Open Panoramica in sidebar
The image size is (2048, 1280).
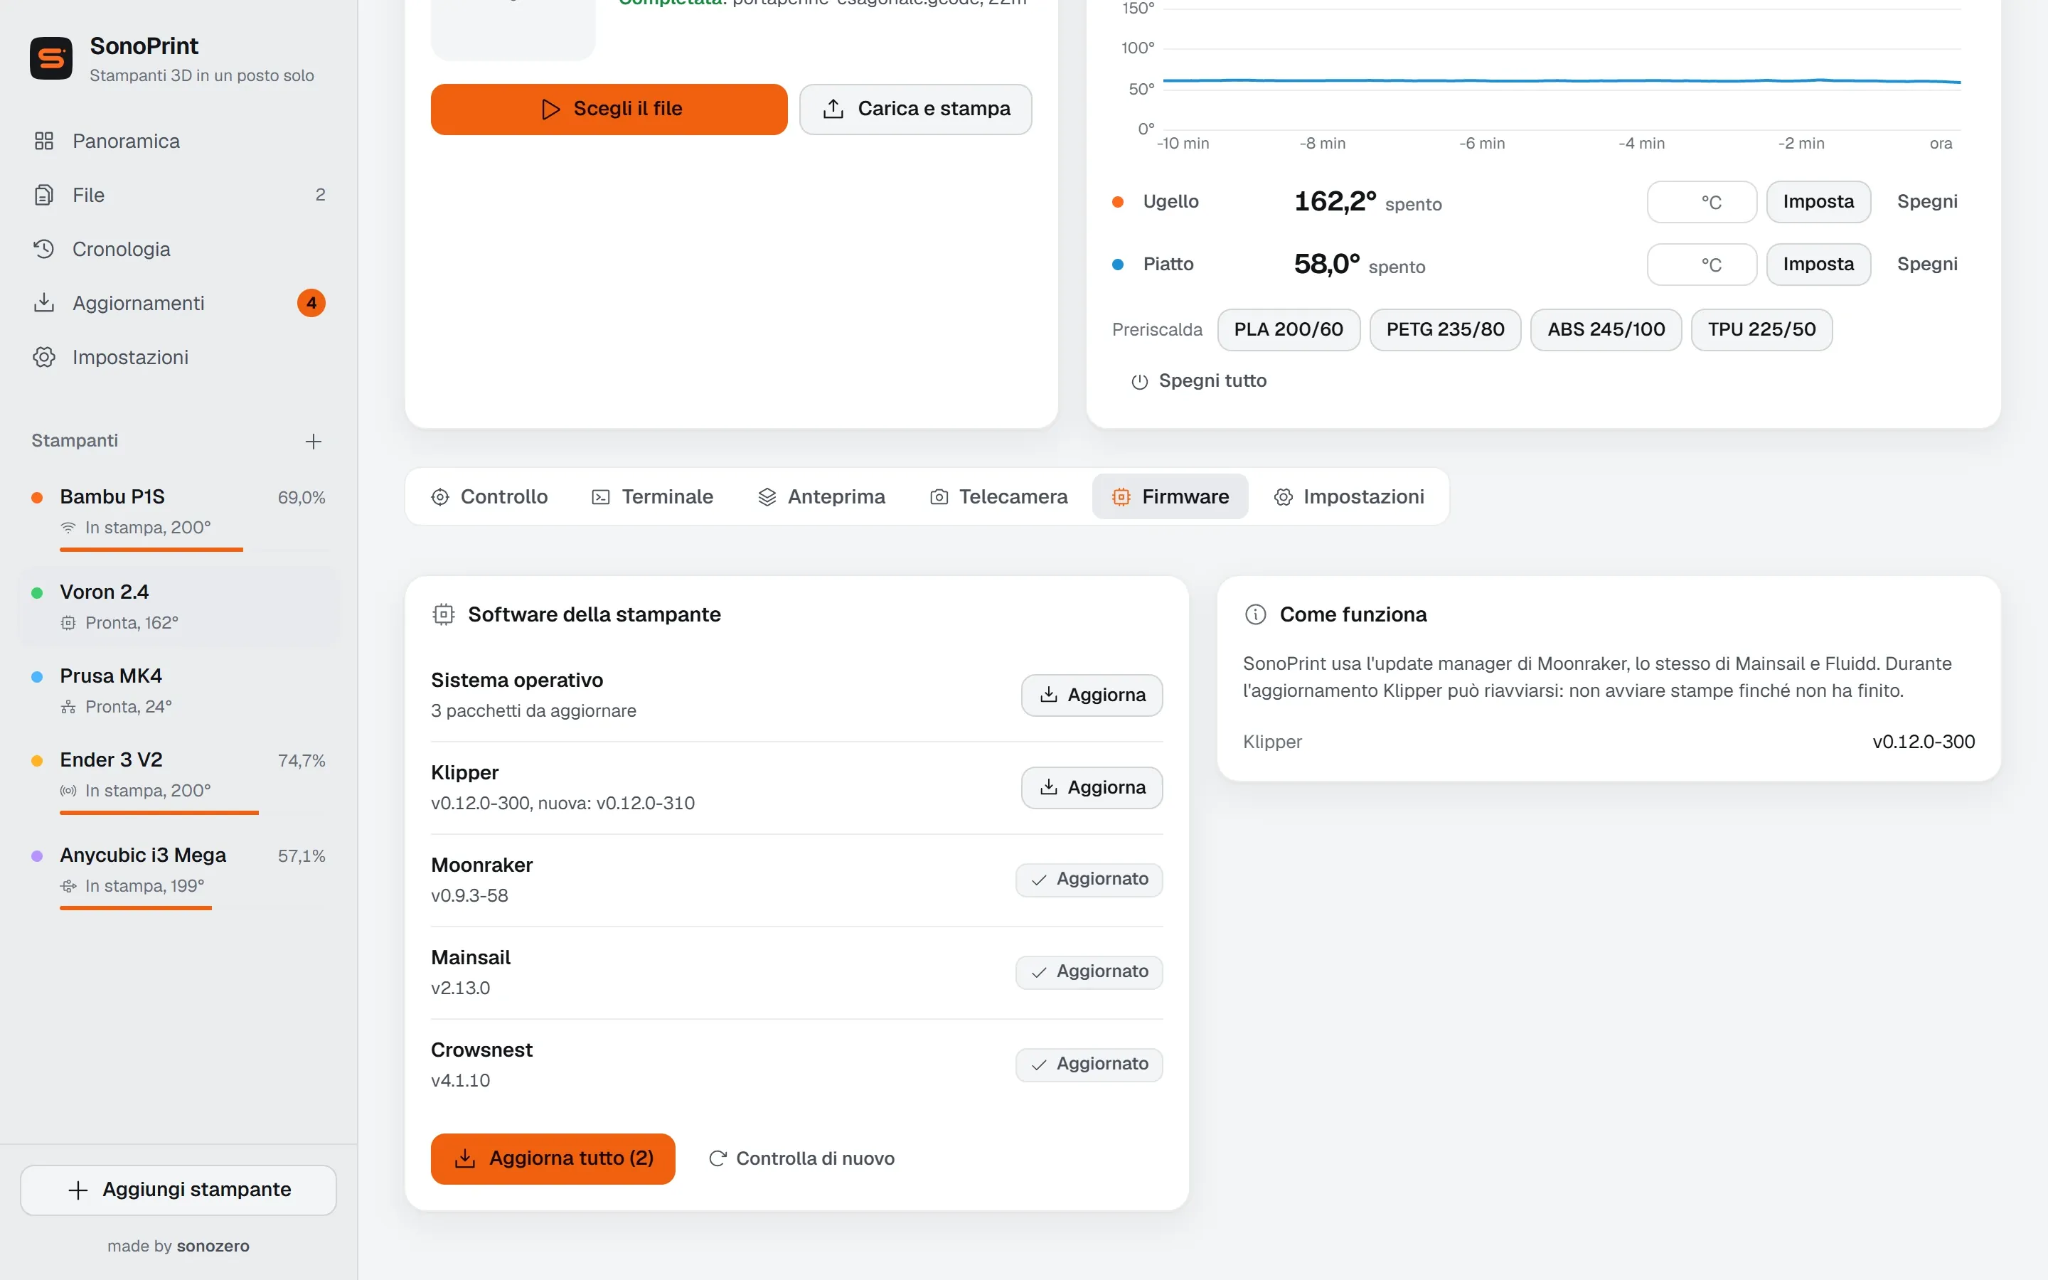coord(178,141)
